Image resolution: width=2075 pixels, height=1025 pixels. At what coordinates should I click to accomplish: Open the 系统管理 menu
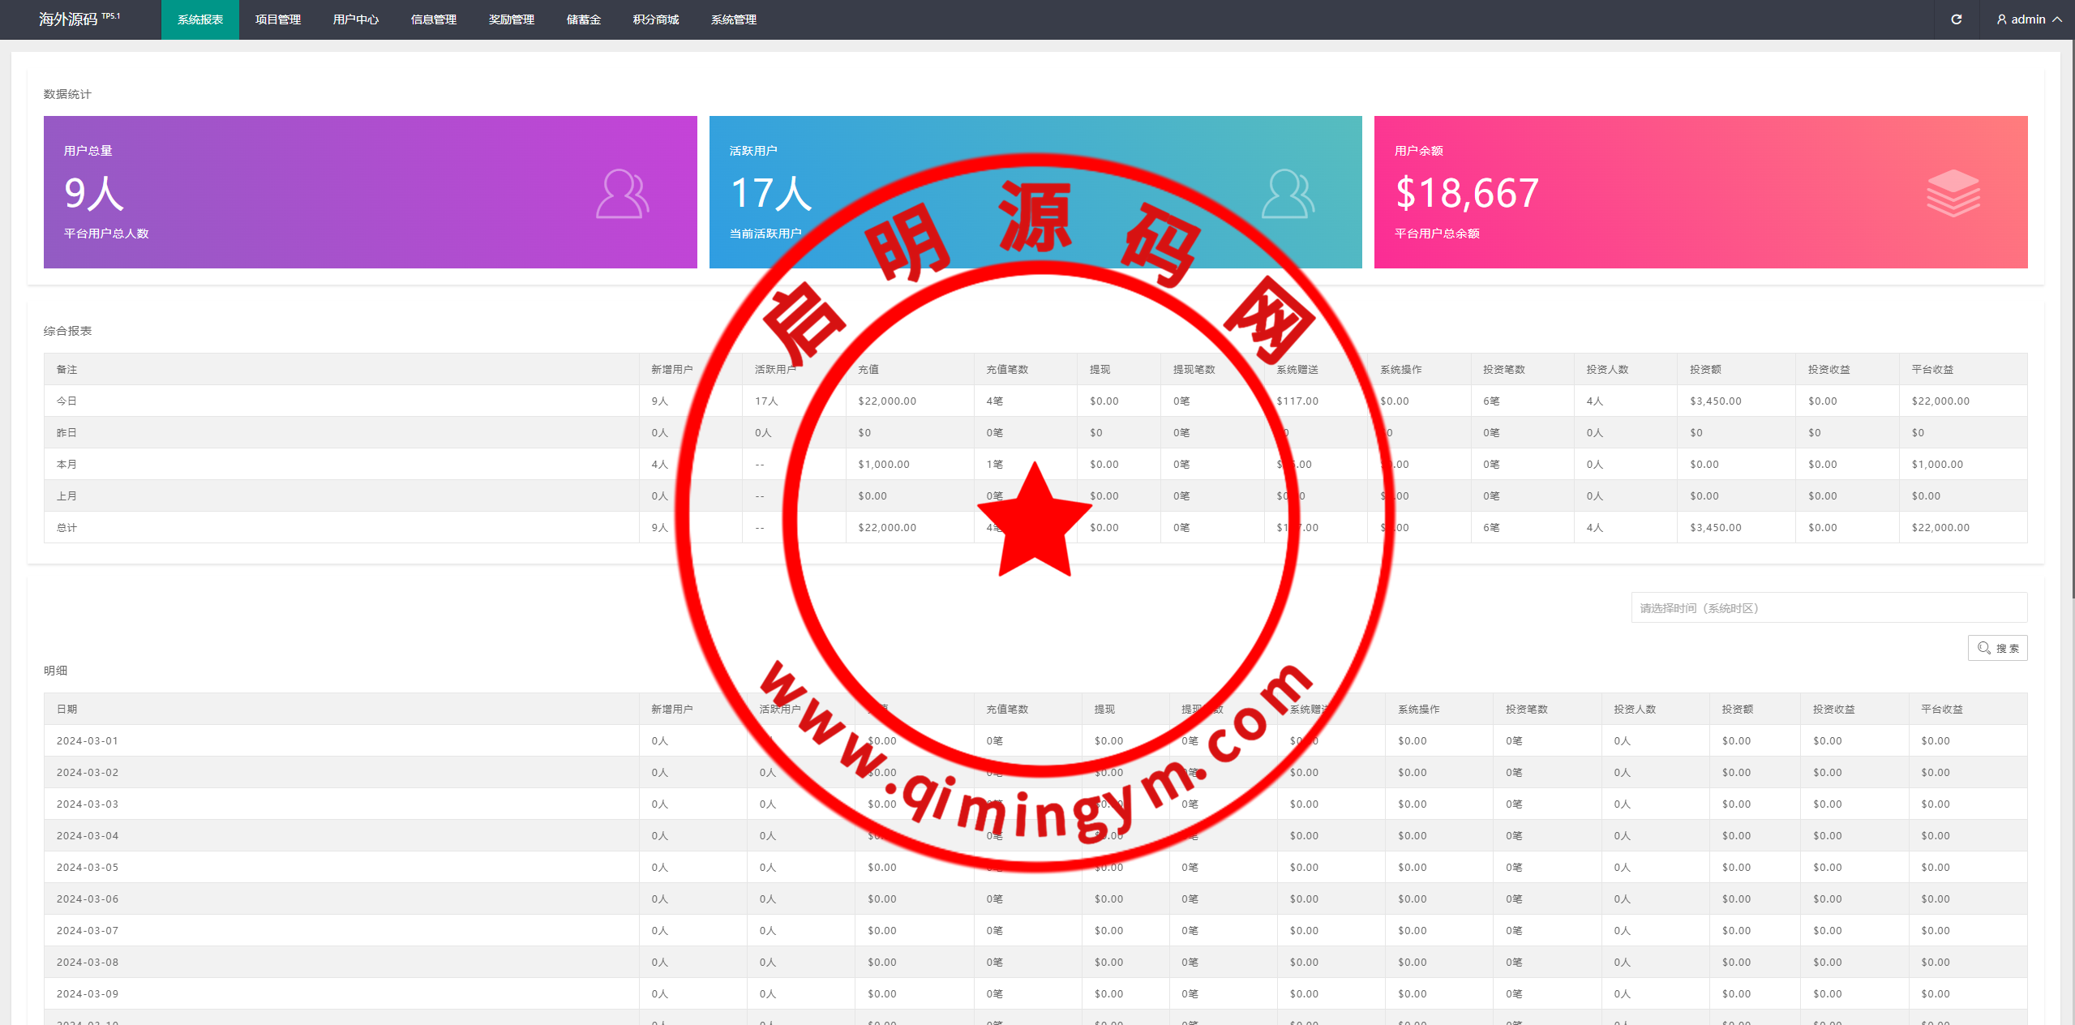[x=734, y=19]
